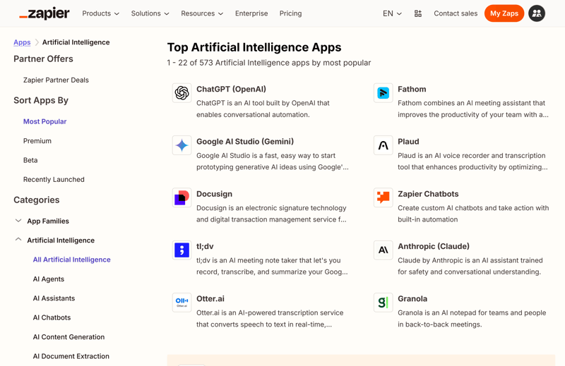Select the Plaud app icon

coord(383,145)
